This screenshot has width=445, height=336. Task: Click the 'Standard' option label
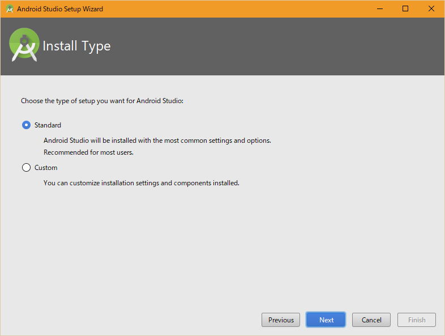48,125
